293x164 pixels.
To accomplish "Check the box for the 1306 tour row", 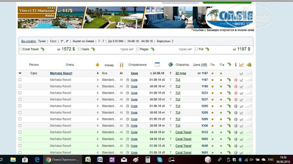I will [20, 126].
